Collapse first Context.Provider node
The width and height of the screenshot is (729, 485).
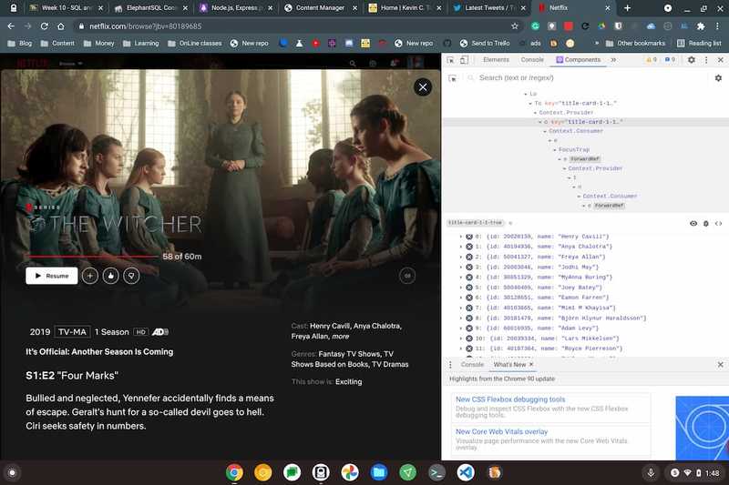(x=535, y=113)
